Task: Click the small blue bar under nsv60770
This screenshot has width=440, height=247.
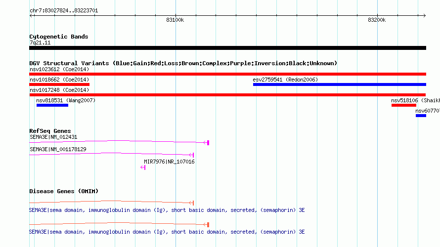Action: [421, 116]
